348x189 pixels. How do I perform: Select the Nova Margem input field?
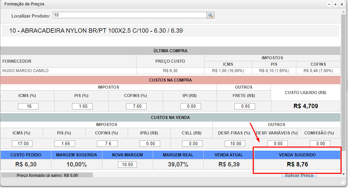tap(127, 165)
